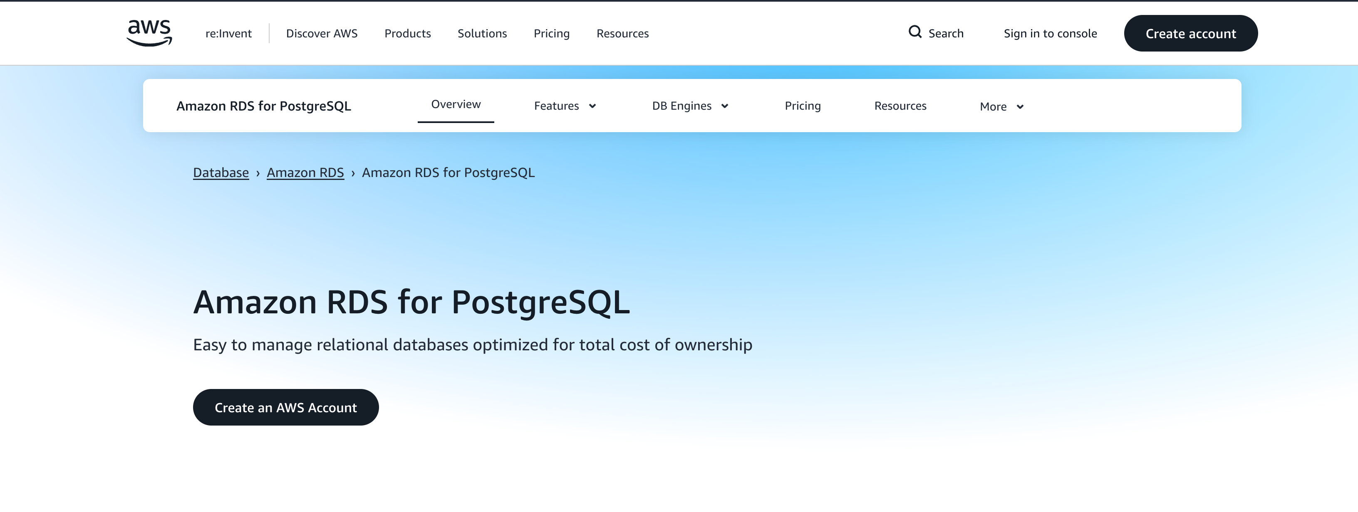Open the Search with the magnifier icon
Viewport: 1358px width, 512px height.
pos(937,33)
